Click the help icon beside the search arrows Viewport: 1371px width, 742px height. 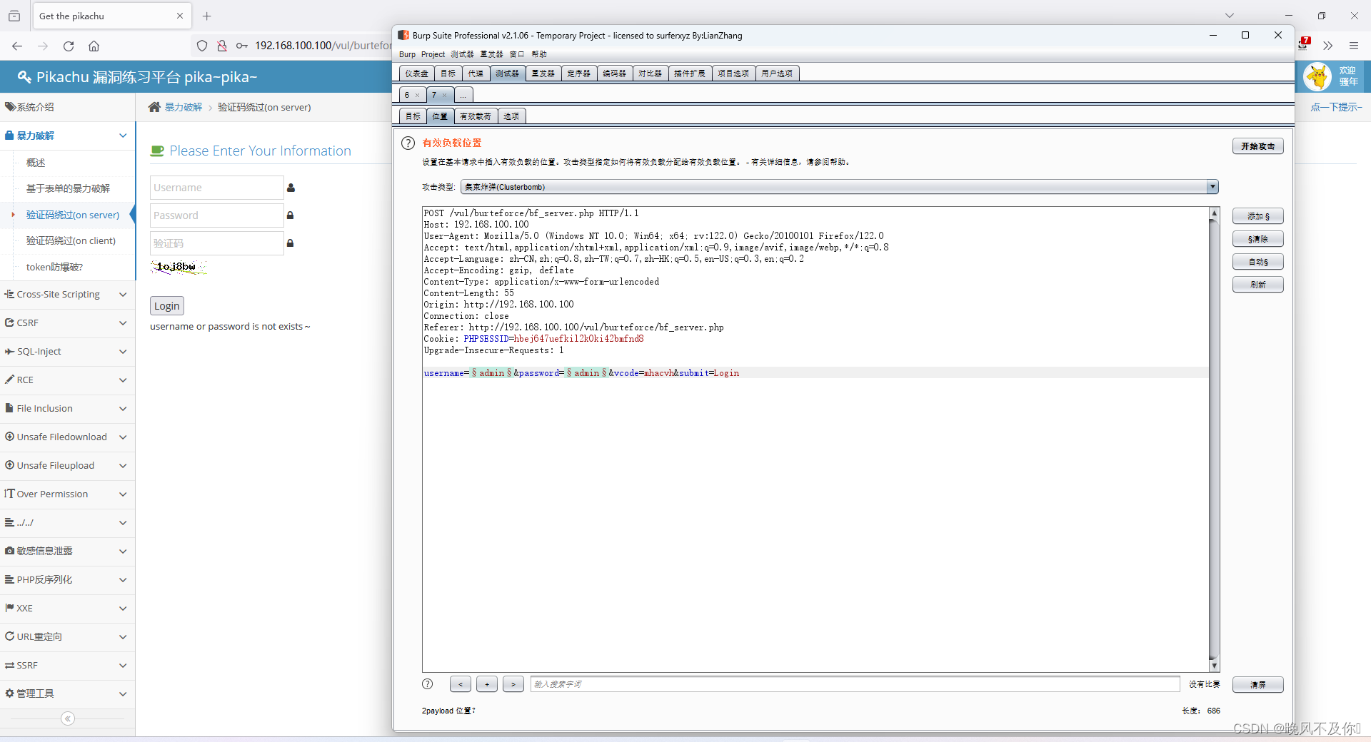click(x=428, y=684)
